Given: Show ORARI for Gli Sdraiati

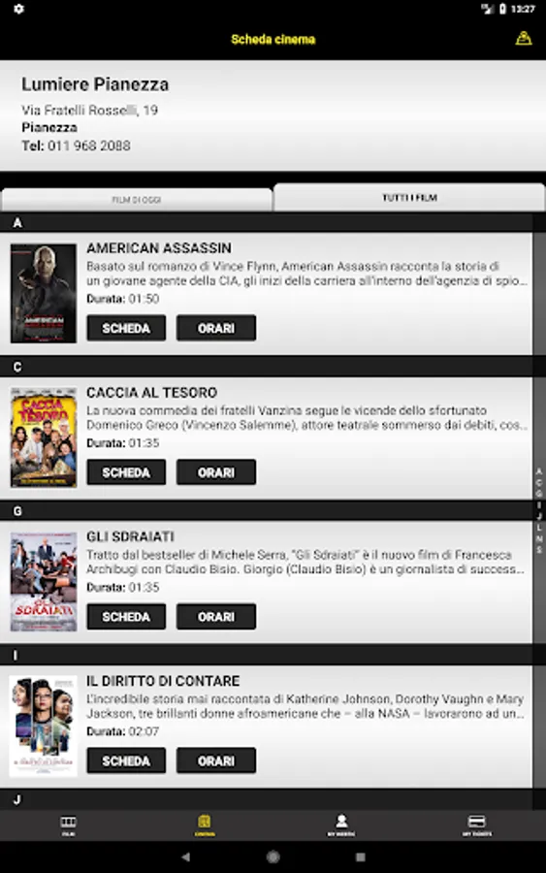Looking at the screenshot, I should tap(216, 616).
